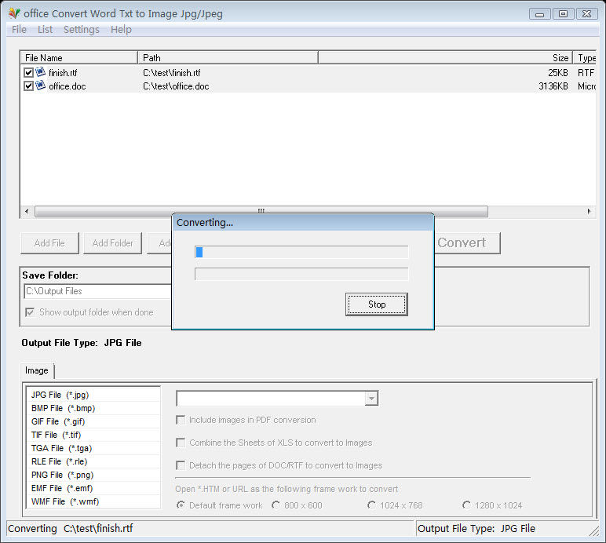The image size is (606, 543).
Task: Uncheck the finish.rtf file checkbox
Action: (28, 73)
